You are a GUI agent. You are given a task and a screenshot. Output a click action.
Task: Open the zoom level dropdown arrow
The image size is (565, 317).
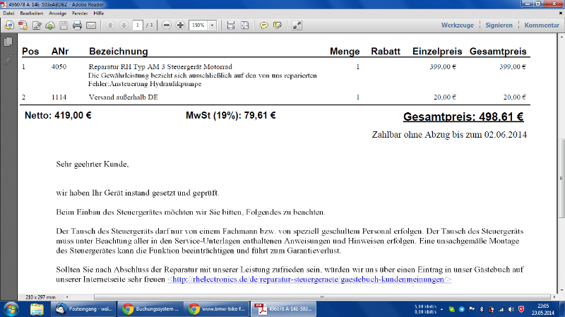click(x=213, y=25)
